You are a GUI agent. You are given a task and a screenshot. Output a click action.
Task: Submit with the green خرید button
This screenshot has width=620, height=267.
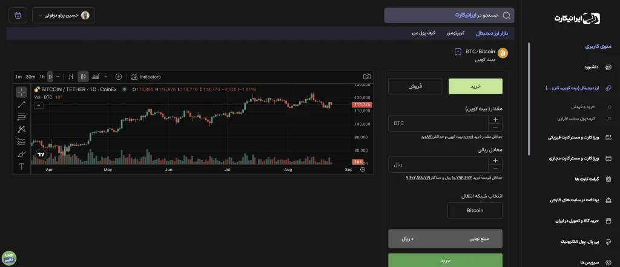445,260
